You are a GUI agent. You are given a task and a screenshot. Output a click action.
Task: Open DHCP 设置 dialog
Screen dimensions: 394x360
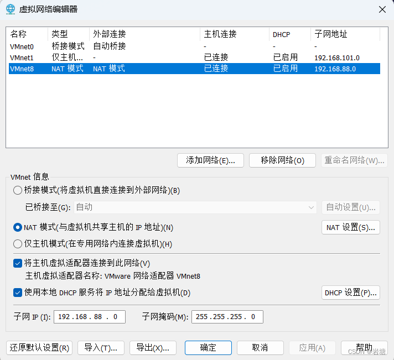[x=350, y=293]
